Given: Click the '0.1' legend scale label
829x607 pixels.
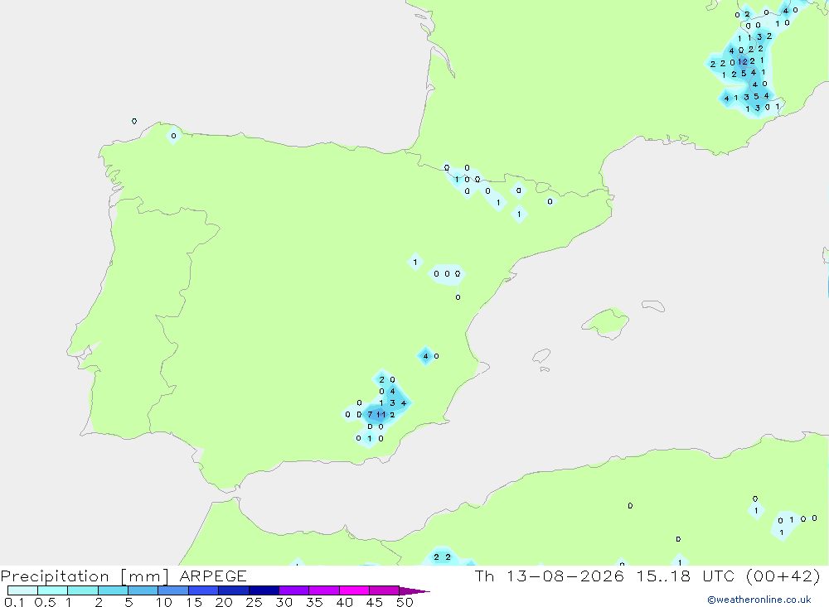Looking at the screenshot, I should pyautogui.click(x=14, y=602).
